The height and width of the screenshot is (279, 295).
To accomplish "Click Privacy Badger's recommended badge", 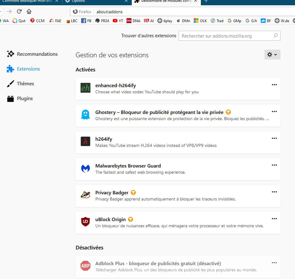I will point(133,192).
